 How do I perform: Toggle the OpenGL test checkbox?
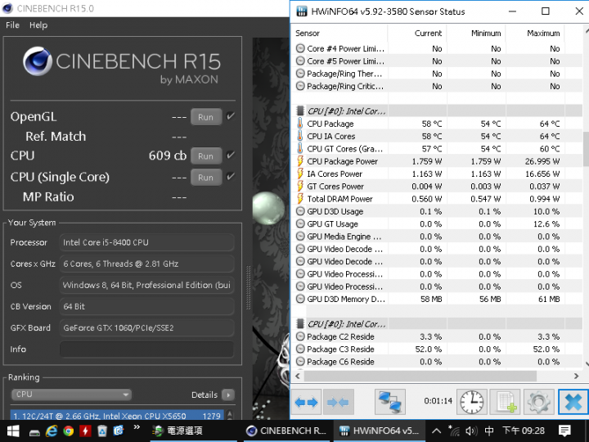click(x=231, y=116)
